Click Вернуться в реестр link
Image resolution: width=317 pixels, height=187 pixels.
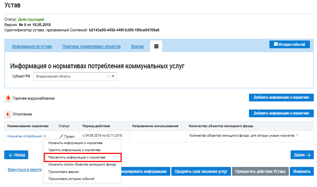tap(25, 169)
